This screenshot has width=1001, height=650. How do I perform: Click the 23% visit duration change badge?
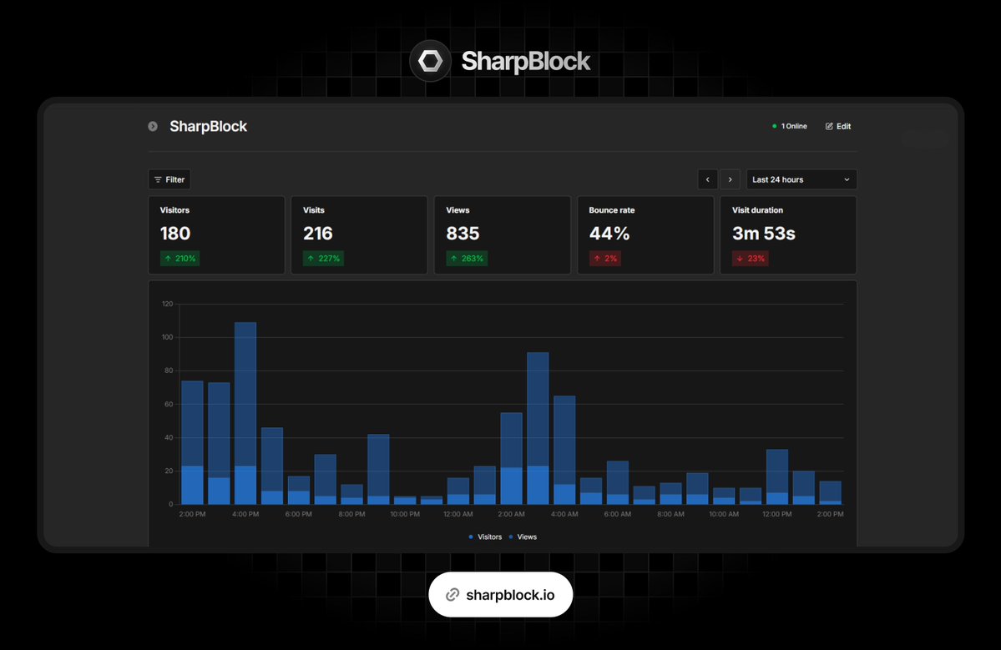(x=750, y=259)
